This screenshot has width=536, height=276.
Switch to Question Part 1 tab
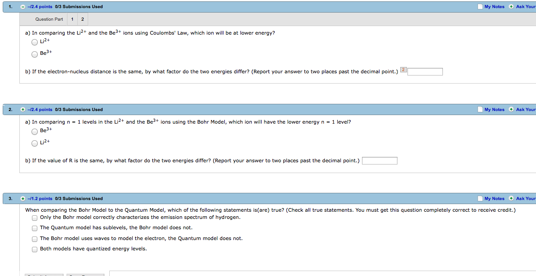pyautogui.click(x=72, y=19)
